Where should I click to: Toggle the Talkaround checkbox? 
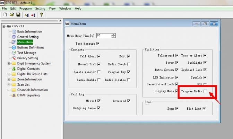coord(177,55)
